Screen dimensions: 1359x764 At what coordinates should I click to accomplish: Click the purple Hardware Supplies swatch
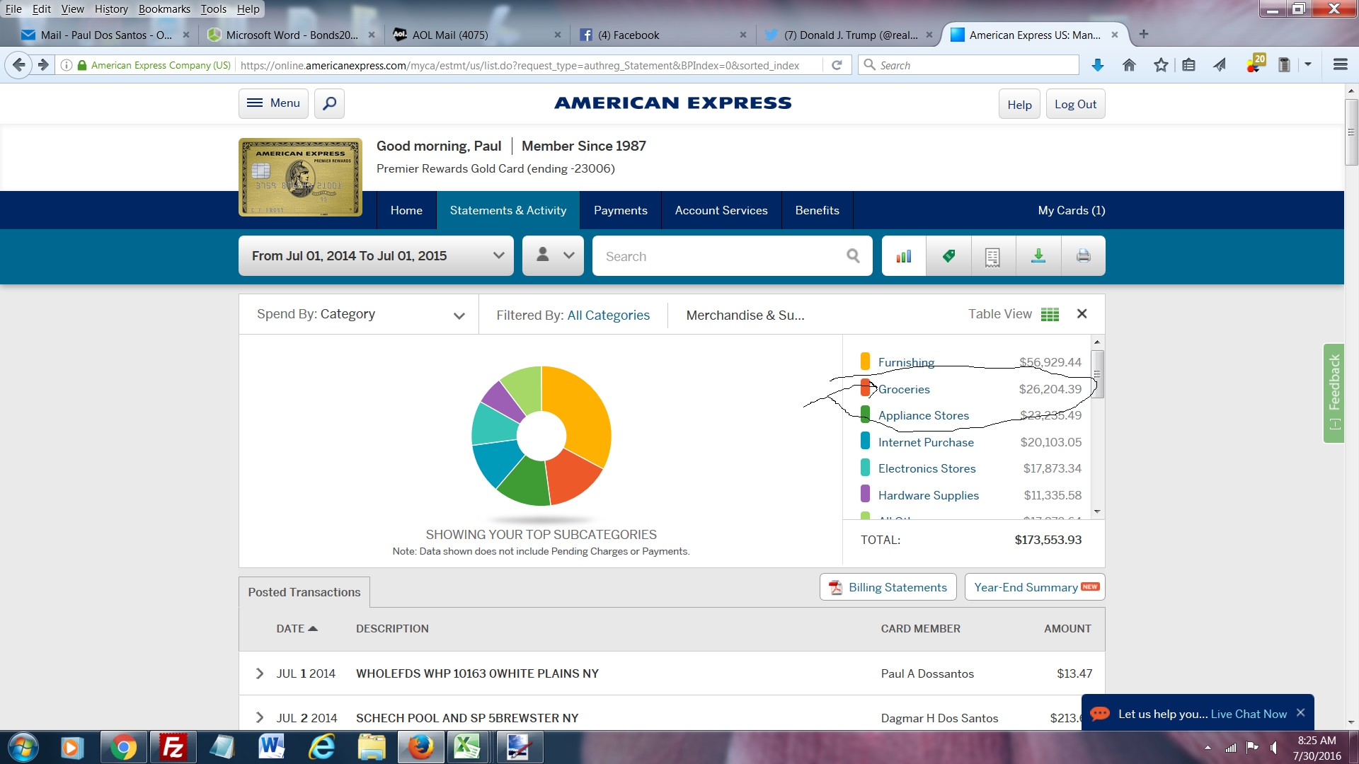[865, 494]
